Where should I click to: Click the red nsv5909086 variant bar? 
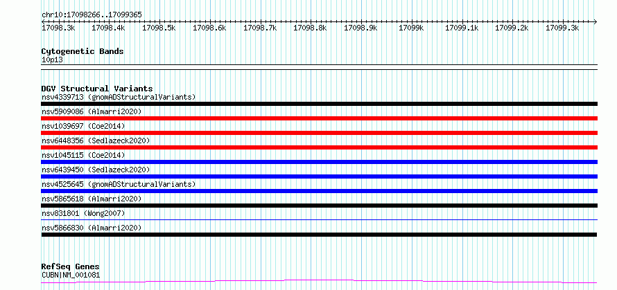click(319, 118)
